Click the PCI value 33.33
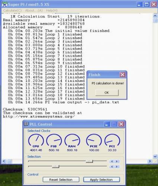This screenshot has width=158, height=186. 112,150
